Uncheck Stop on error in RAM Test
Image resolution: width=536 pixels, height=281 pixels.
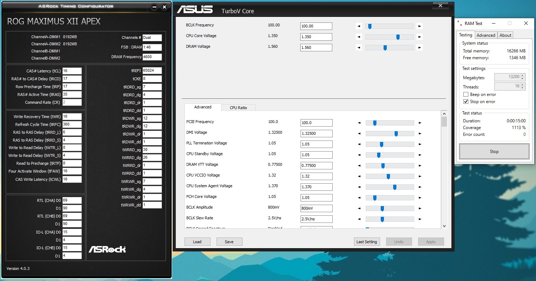coord(465,102)
